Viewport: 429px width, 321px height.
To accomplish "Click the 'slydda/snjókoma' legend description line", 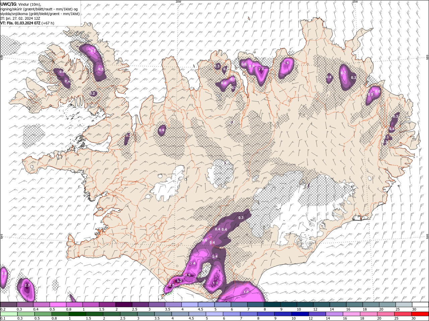I will (x=40, y=14).
